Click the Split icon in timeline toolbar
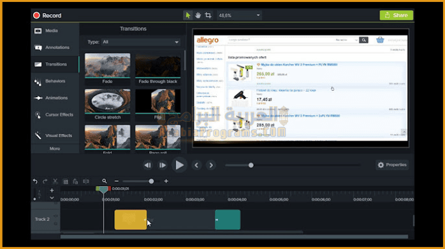The image size is (445, 249). (85, 181)
